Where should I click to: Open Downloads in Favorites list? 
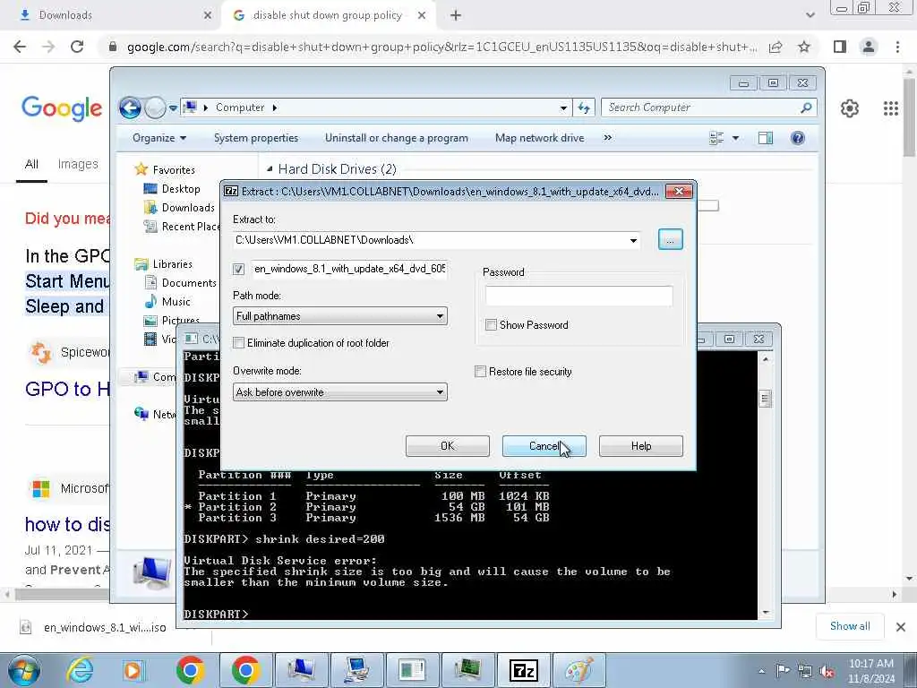188,207
